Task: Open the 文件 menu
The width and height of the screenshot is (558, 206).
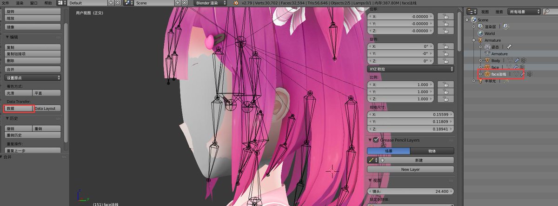Action: click(x=6, y=3)
